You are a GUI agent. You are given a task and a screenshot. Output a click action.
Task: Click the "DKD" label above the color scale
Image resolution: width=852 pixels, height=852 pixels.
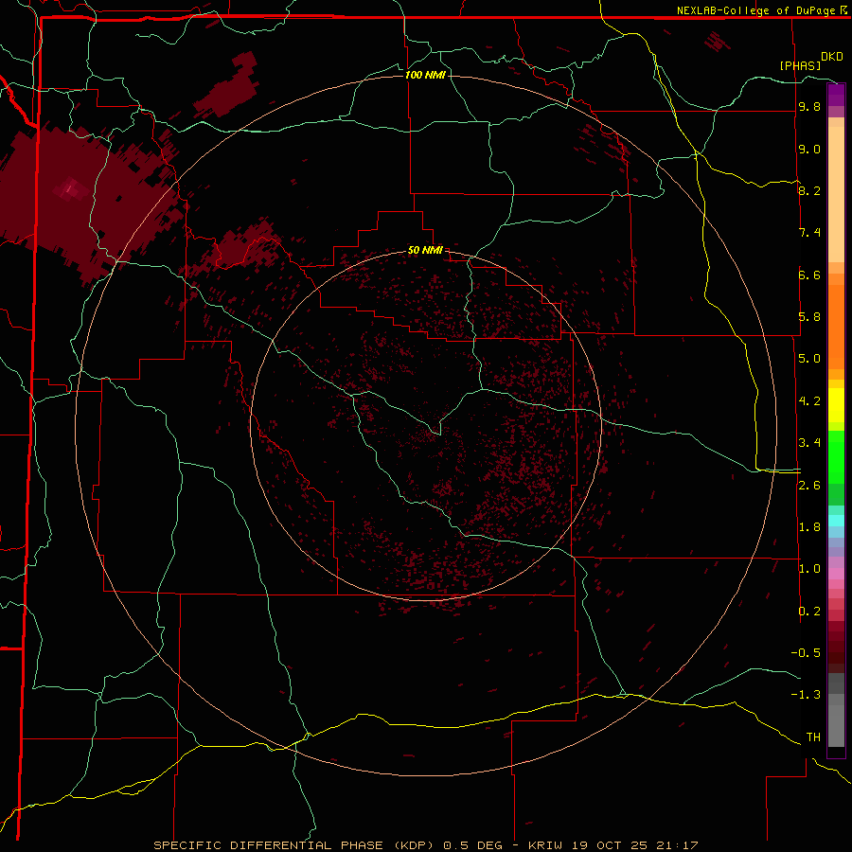[832, 57]
